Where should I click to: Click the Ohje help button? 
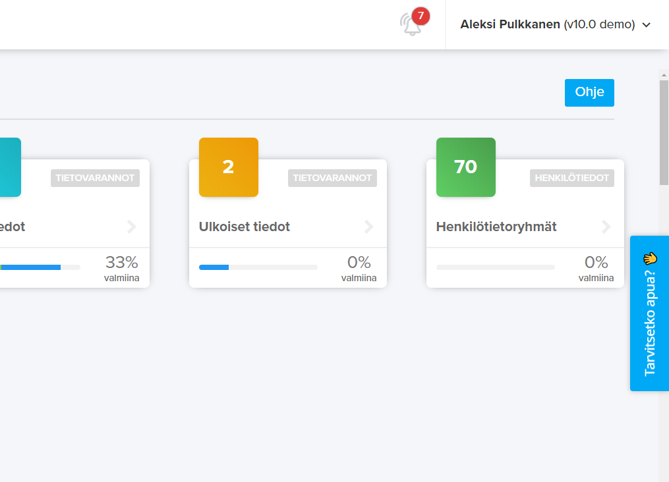589,92
